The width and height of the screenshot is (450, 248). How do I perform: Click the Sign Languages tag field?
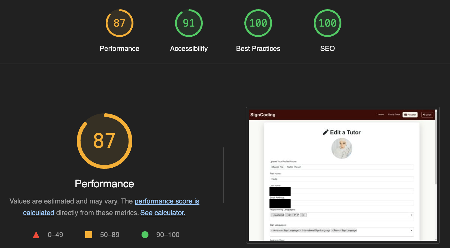click(342, 232)
